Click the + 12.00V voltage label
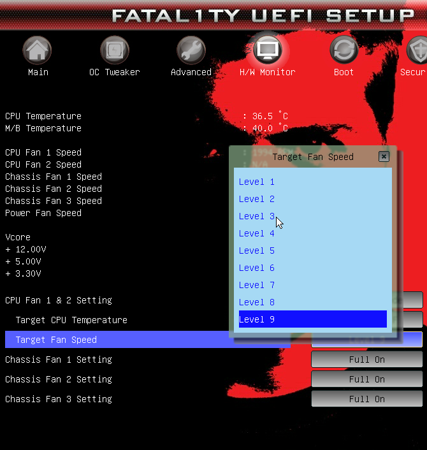The height and width of the screenshot is (450, 427). tap(26, 249)
